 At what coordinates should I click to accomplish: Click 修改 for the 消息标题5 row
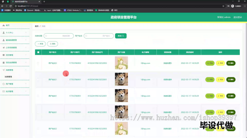click(220, 63)
